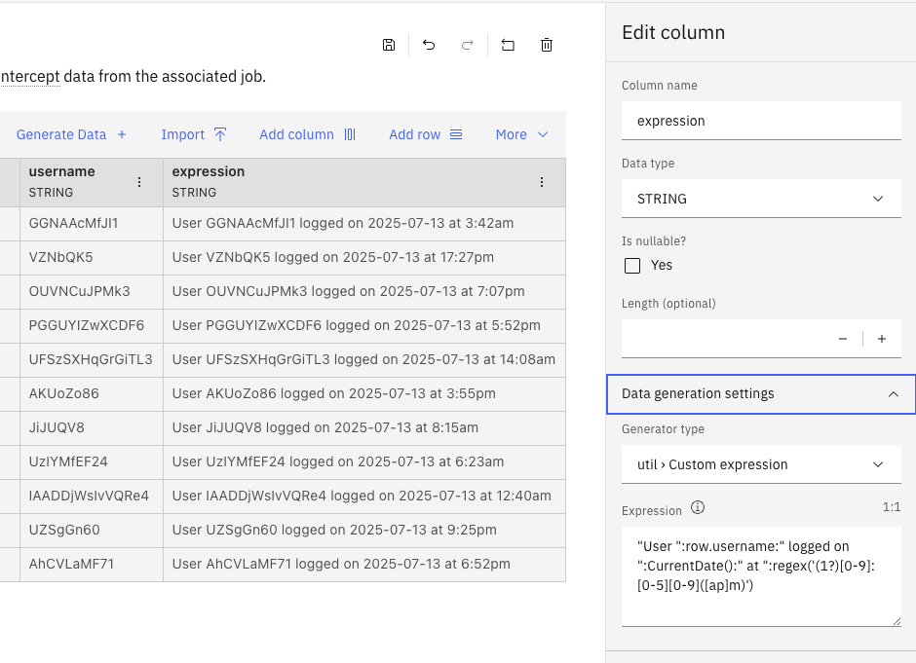Image resolution: width=916 pixels, height=663 pixels.
Task: Click the revert changes icon
Action: coord(508,45)
